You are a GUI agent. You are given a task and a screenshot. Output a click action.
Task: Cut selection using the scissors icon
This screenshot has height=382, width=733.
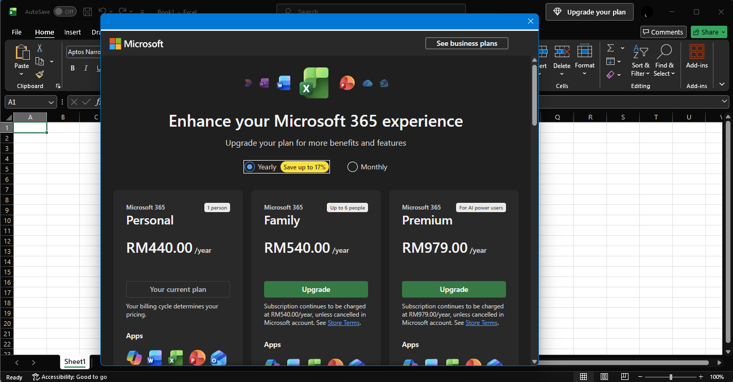point(40,48)
